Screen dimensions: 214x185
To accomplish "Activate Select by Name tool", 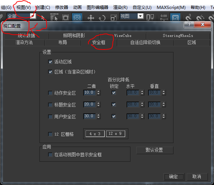I will tap(54, 17).
